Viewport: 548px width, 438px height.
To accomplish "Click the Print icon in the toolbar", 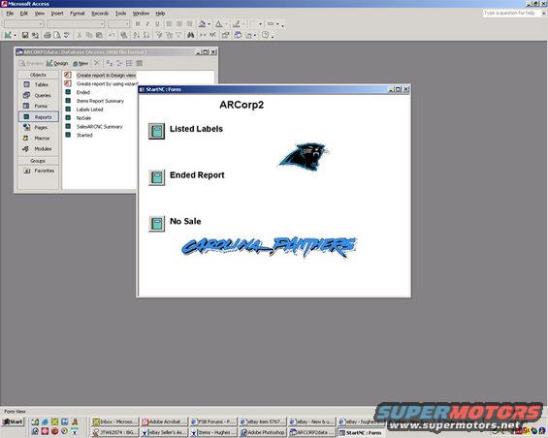I will (48, 35).
